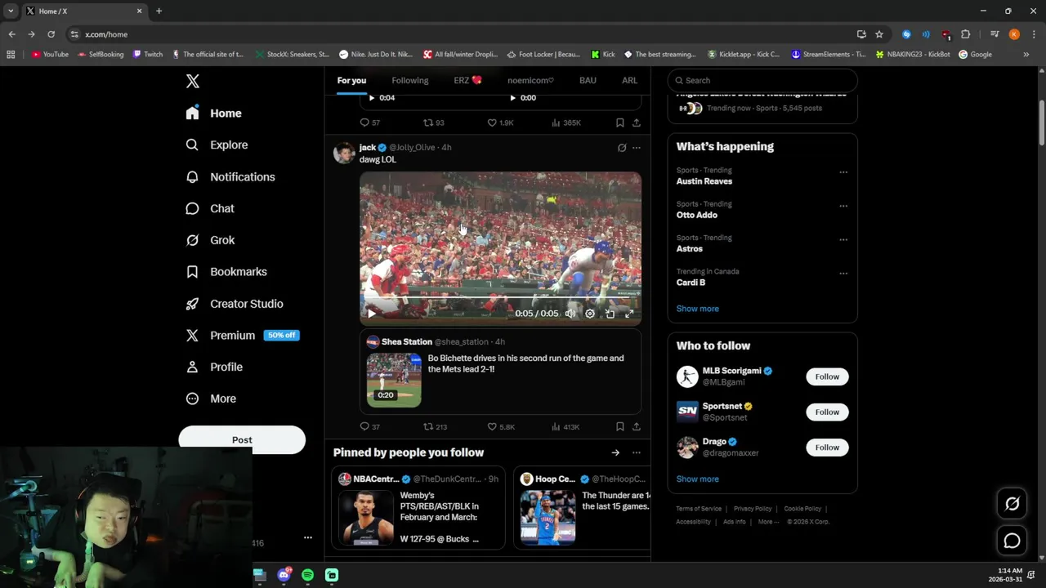Screen dimensions: 1046x588
Task: Open floating Grok button
Action: [x=1012, y=504]
